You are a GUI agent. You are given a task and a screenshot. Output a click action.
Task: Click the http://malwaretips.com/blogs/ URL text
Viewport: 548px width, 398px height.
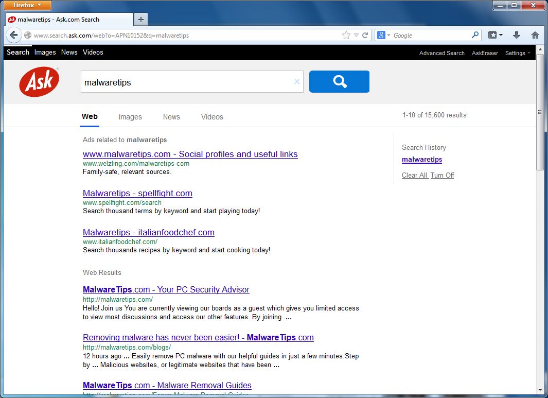(127, 348)
